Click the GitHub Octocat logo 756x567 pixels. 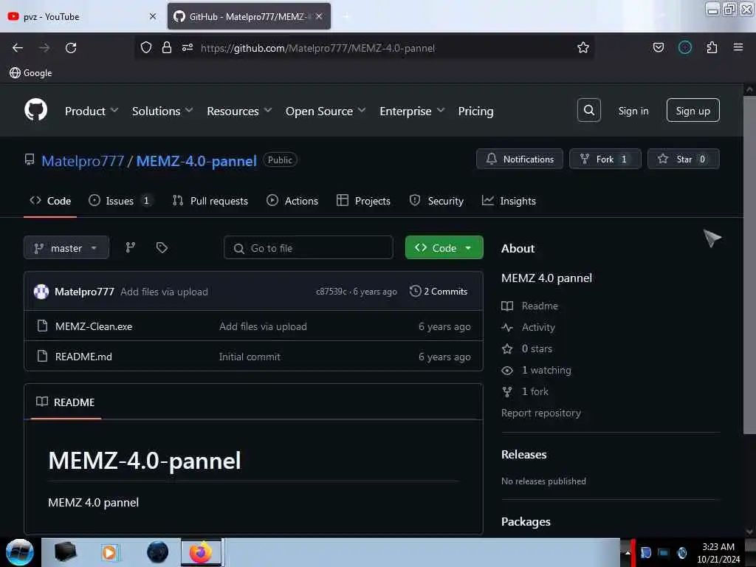[35, 111]
